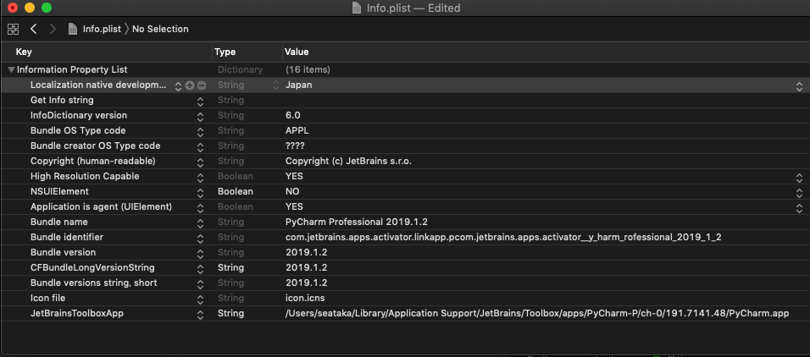810x357 pixels.
Task: Open key stepper for Bundle creator OS Type code
Action: coord(201,147)
